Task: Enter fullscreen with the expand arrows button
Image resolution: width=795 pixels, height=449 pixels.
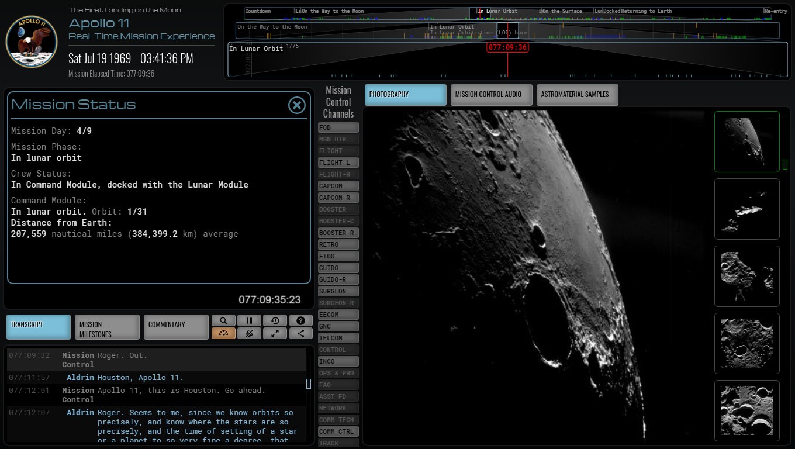Action: pyautogui.click(x=275, y=333)
